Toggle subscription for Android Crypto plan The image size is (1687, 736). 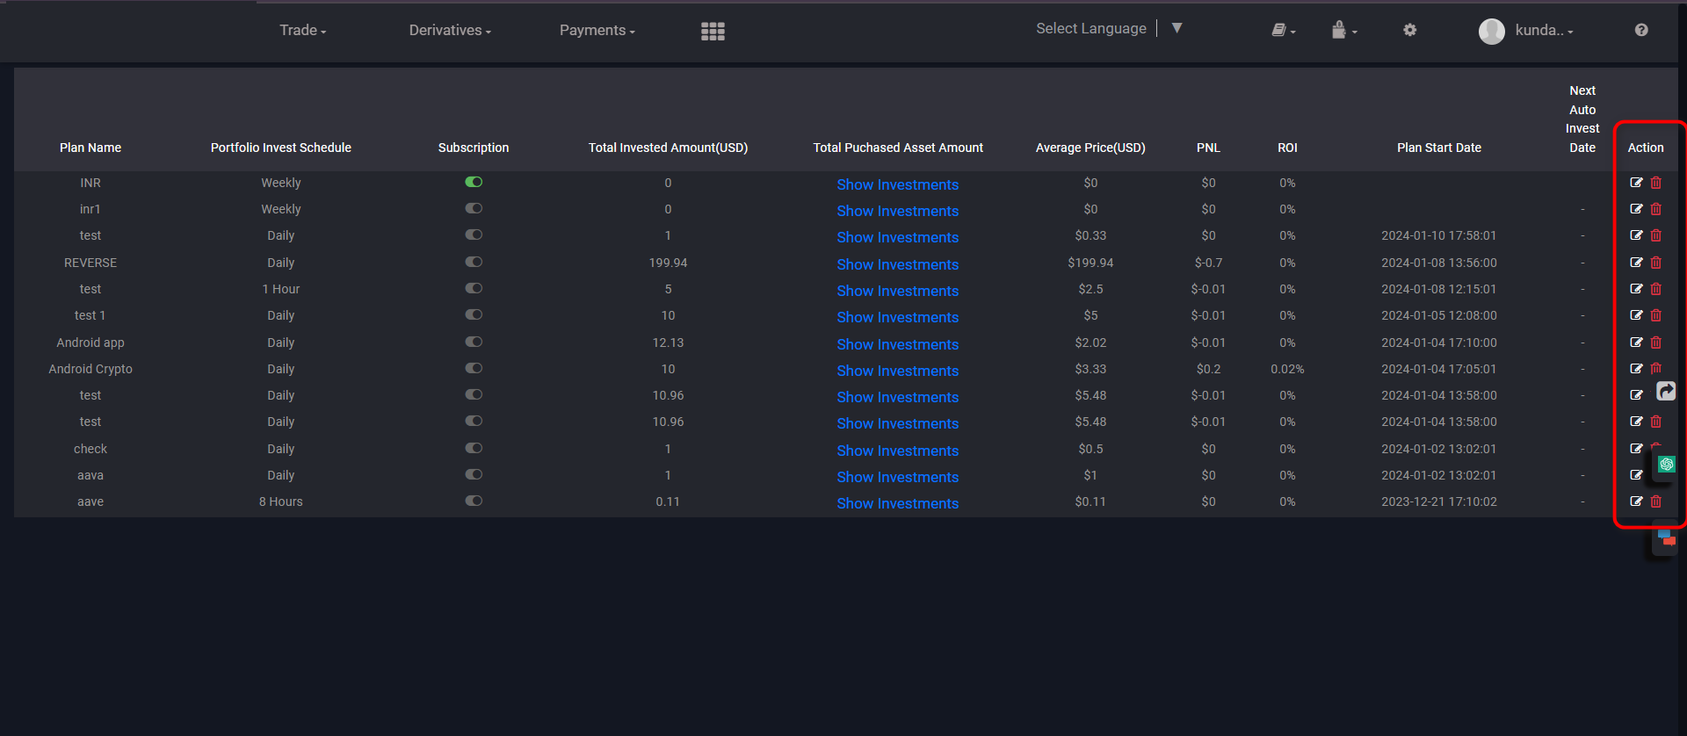474,369
